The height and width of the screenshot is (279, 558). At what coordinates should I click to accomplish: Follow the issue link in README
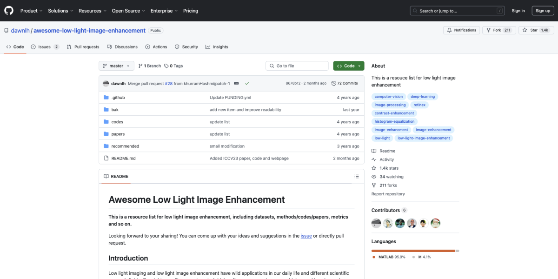(x=306, y=236)
